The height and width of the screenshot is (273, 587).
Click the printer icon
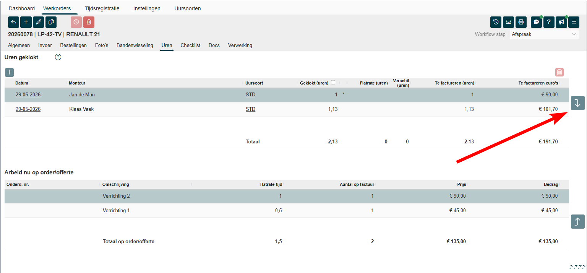click(x=521, y=22)
